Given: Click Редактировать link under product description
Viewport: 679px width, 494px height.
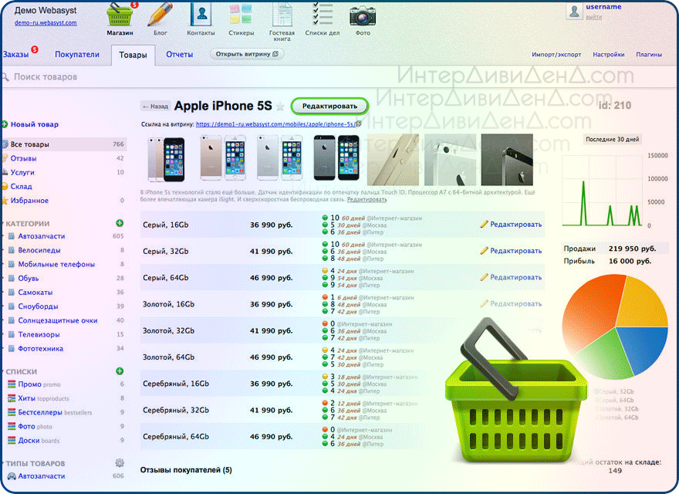Looking at the screenshot, I should click(367, 199).
